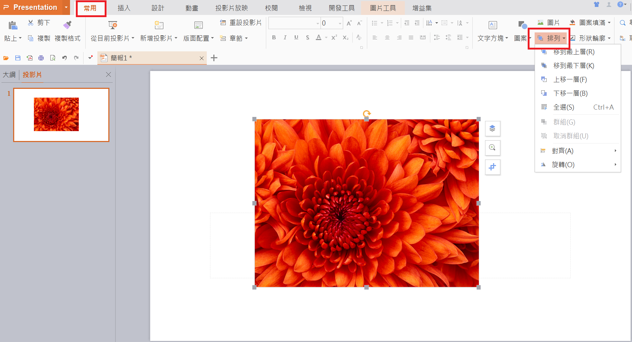Open the font color picker
The image size is (632, 342).
coord(326,38)
